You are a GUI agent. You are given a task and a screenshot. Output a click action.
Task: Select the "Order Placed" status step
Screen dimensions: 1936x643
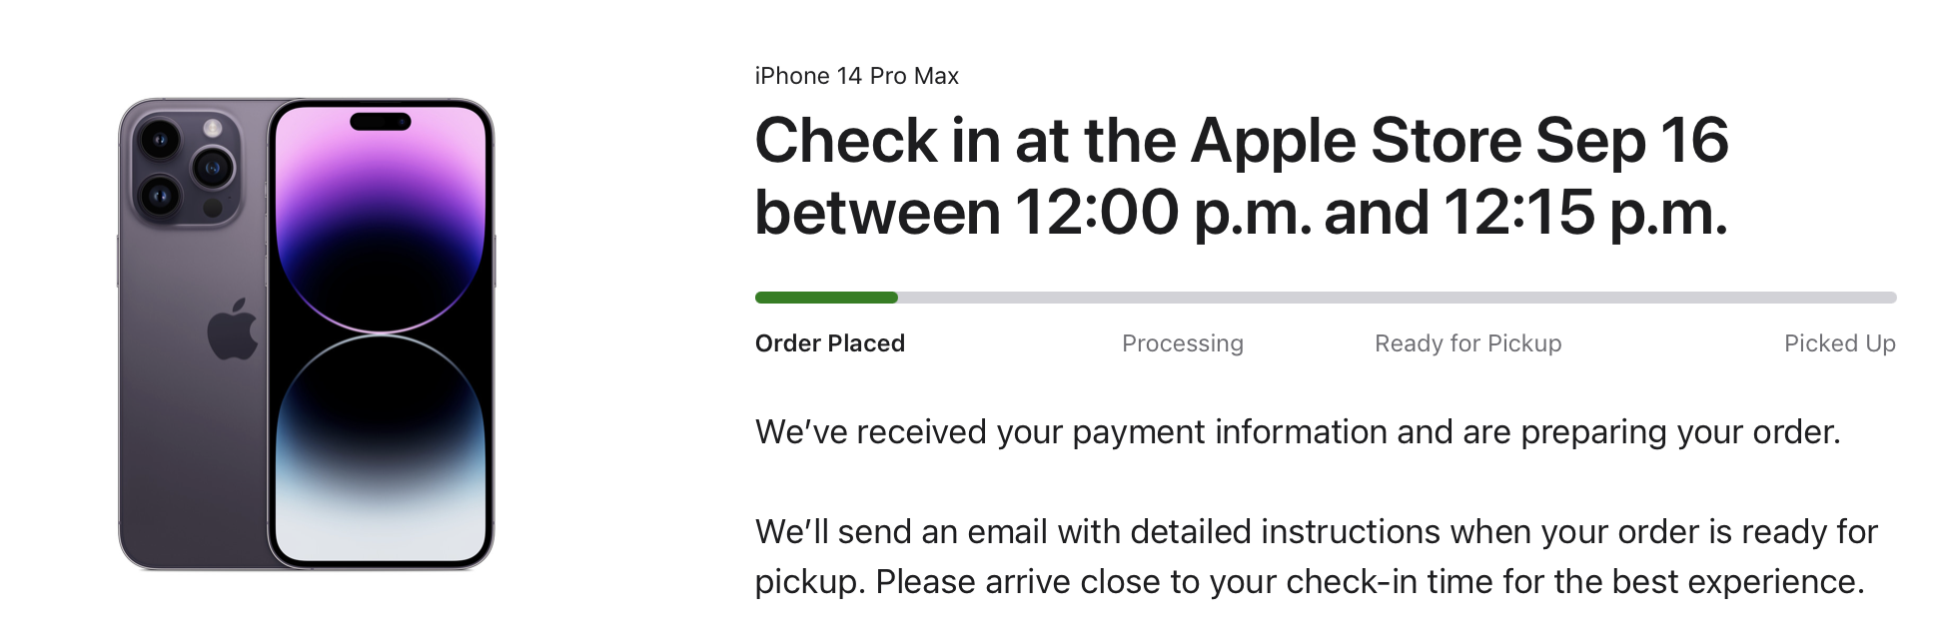(829, 343)
